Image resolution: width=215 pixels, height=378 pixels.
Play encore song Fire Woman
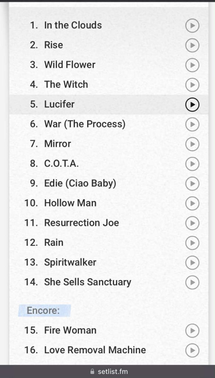pyautogui.click(x=192, y=330)
